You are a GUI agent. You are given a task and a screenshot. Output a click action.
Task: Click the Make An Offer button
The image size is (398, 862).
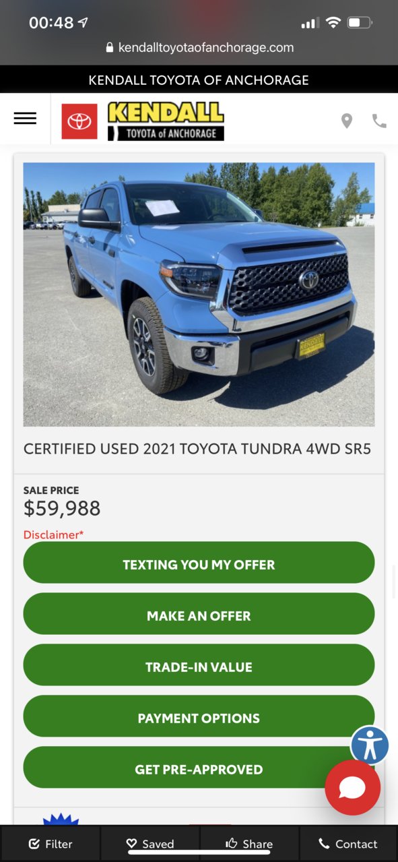[199, 614]
